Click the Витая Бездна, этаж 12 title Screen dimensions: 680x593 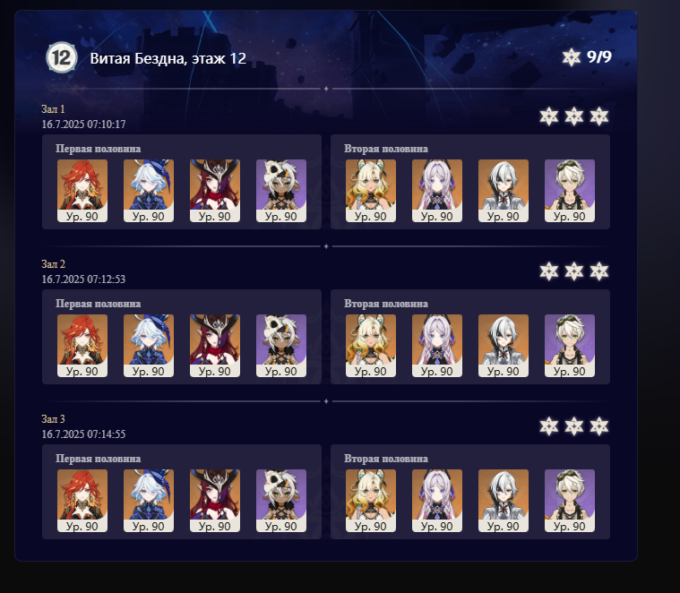(x=168, y=58)
